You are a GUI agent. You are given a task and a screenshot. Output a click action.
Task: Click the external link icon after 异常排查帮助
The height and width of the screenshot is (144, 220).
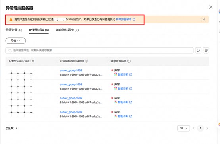click(x=134, y=19)
